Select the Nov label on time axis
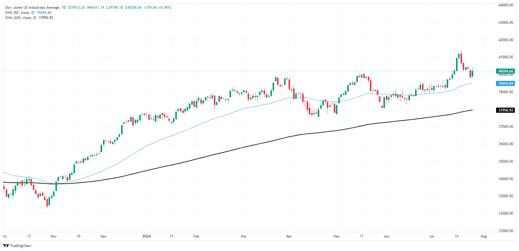Screen dimensions: 519x251 [x=54, y=236]
